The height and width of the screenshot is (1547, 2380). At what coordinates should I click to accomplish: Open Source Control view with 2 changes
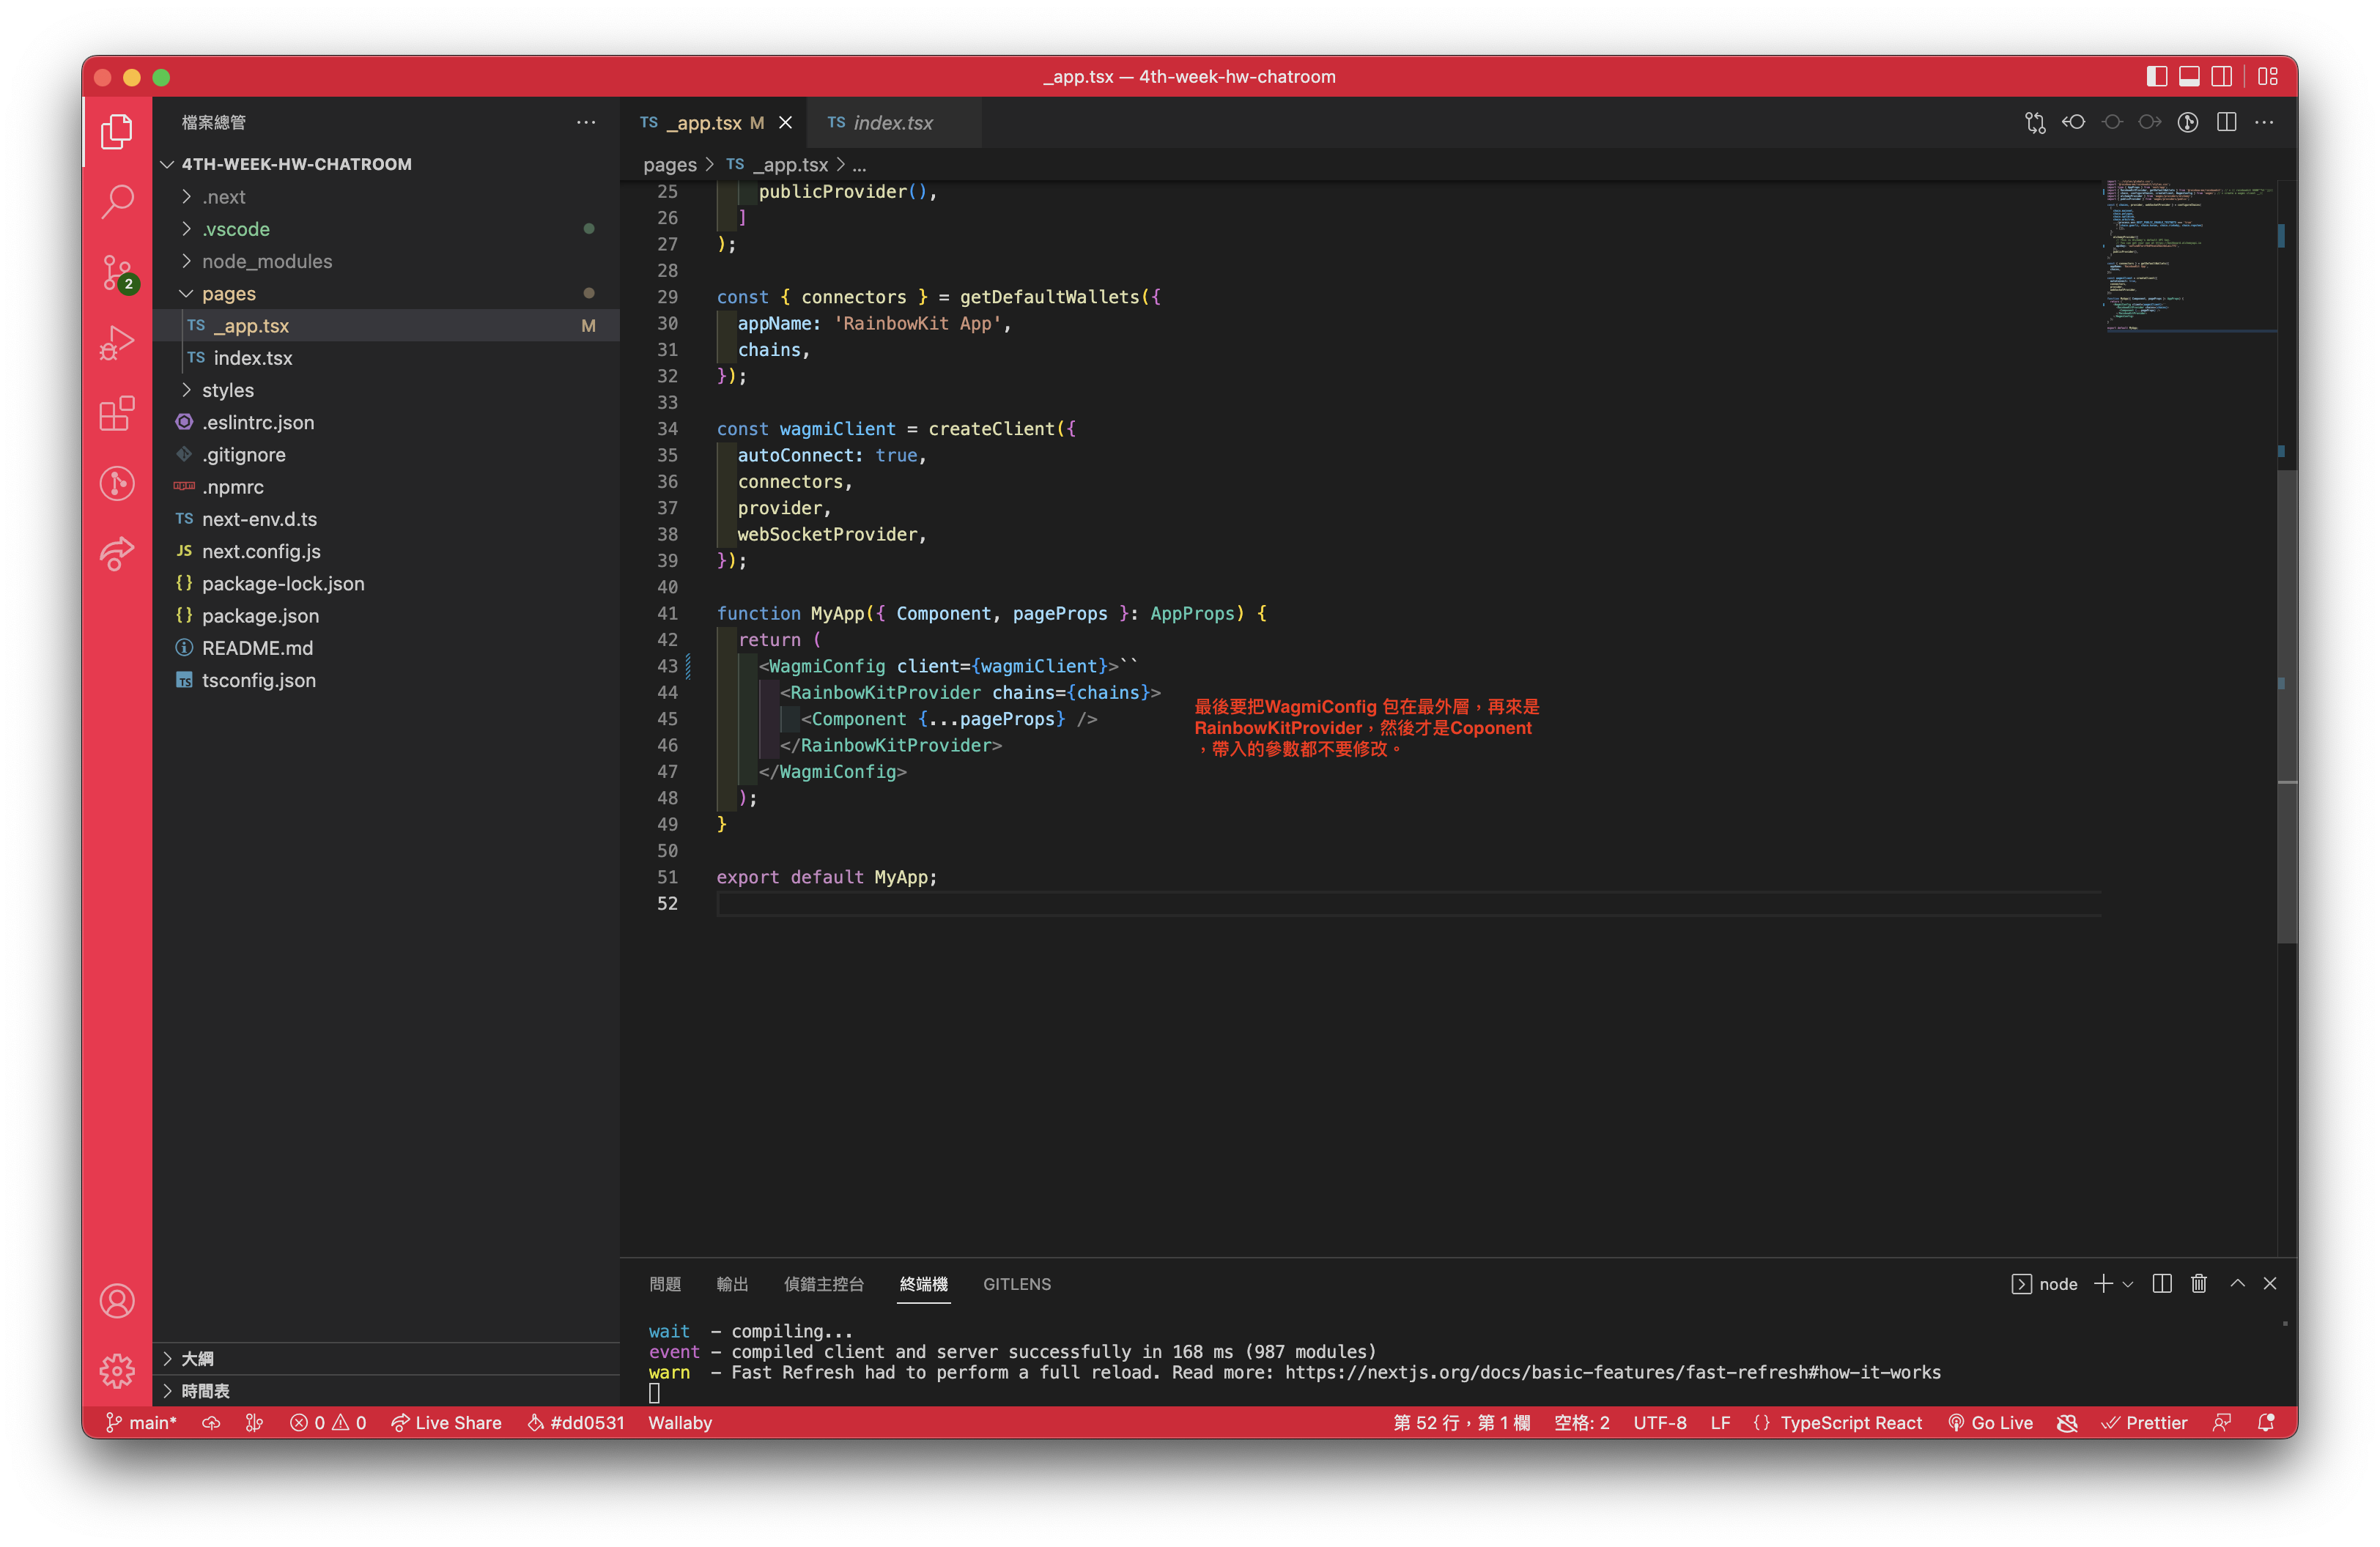[x=117, y=272]
